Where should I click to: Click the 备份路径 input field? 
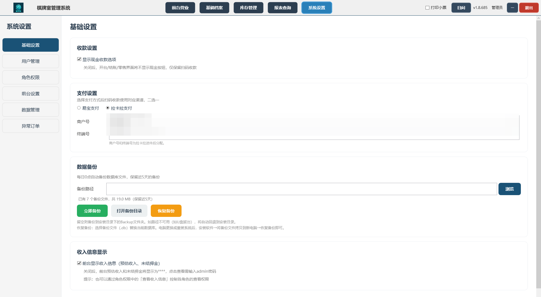click(302, 189)
